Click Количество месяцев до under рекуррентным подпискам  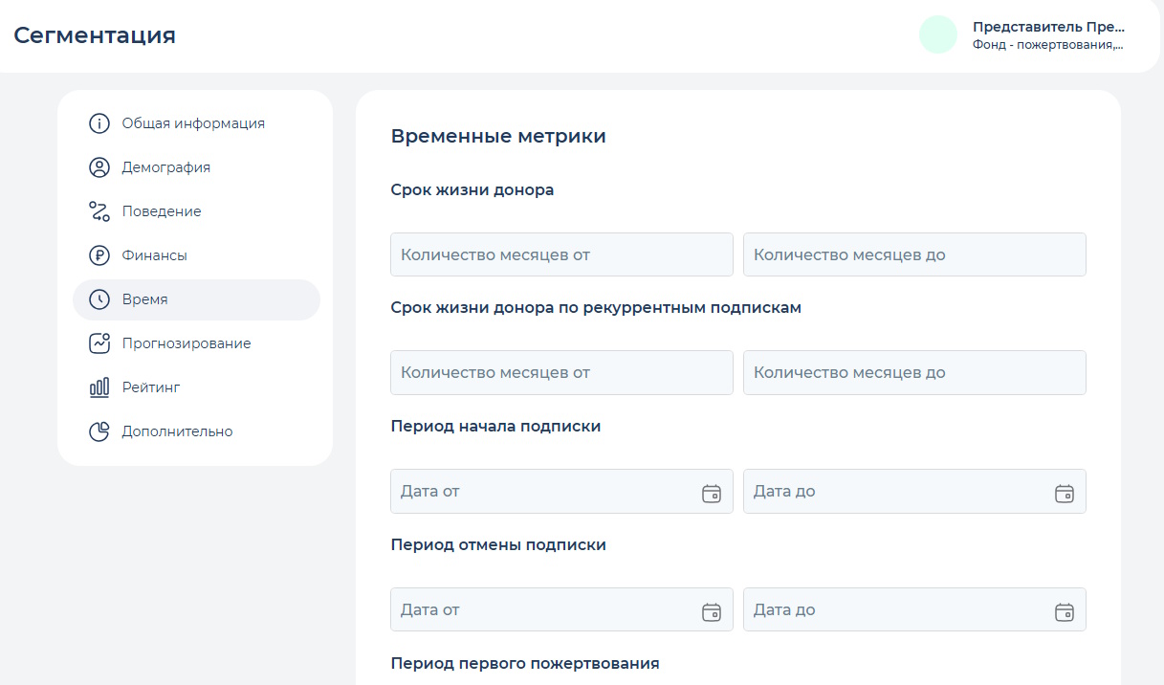coord(913,372)
